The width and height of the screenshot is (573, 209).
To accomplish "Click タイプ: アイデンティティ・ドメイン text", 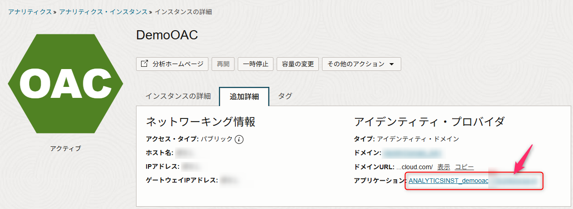I will (x=407, y=139).
